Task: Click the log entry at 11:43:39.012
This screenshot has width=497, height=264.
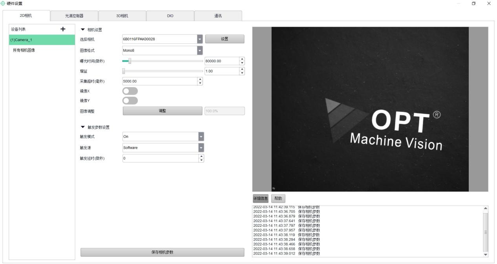Action: tap(287, 253)
